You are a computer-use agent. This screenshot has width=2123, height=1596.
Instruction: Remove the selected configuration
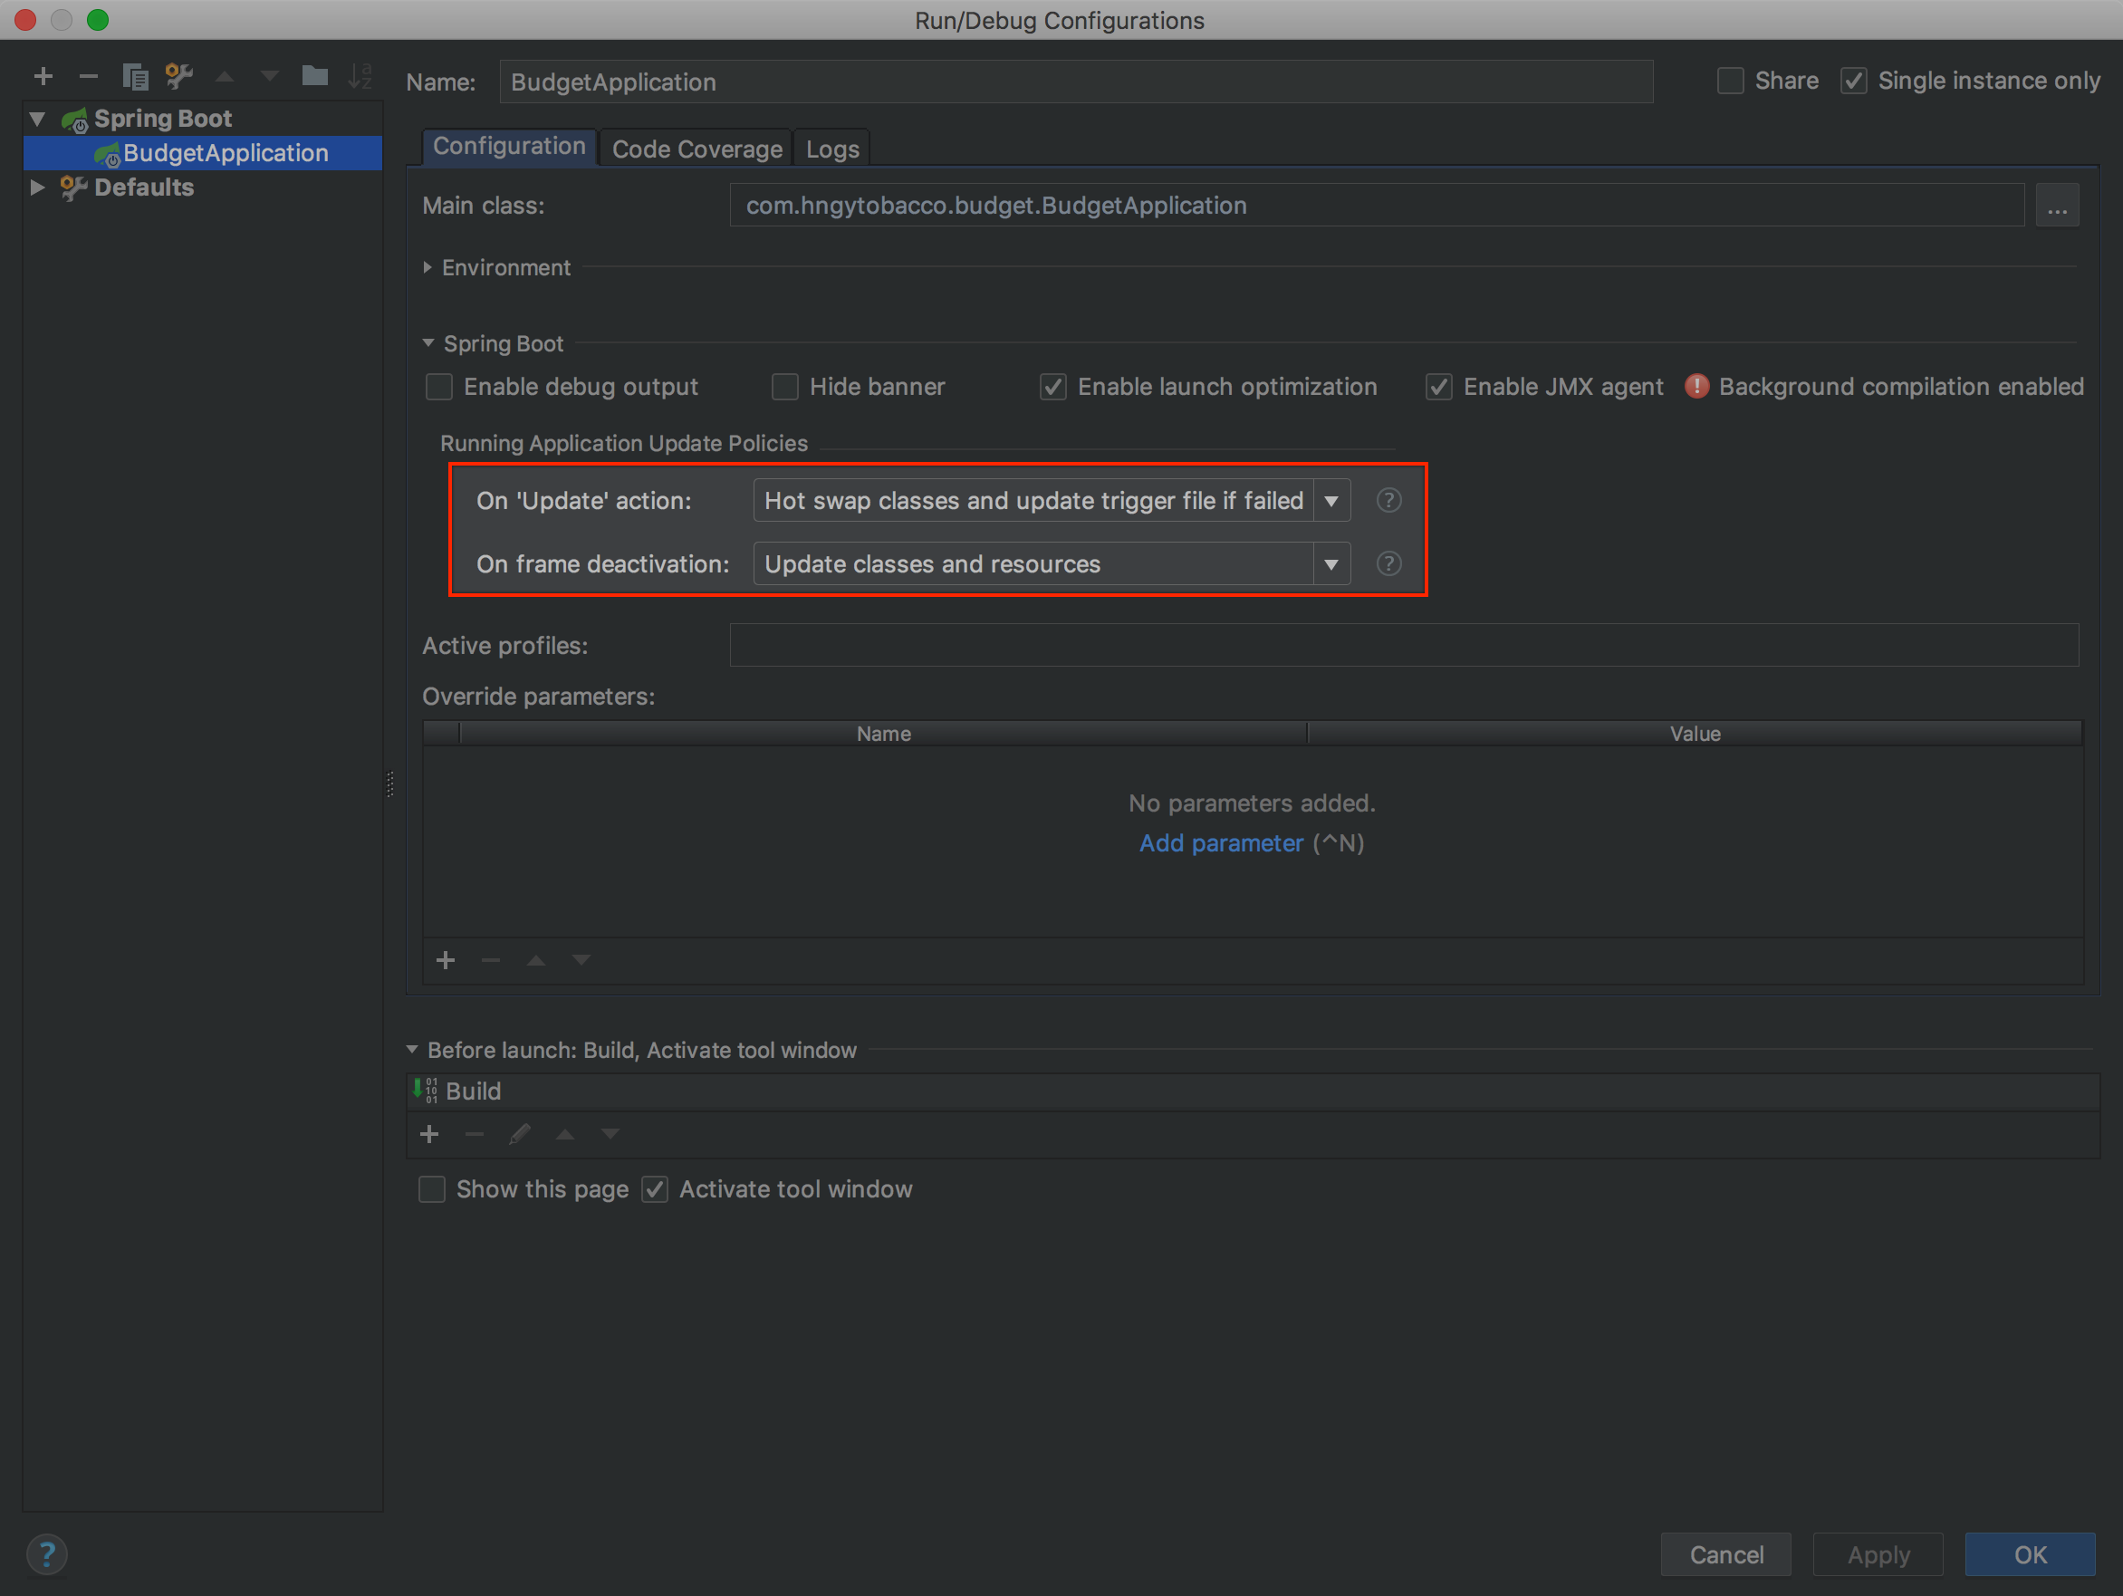pyautogui.click(x=88, y=76)
